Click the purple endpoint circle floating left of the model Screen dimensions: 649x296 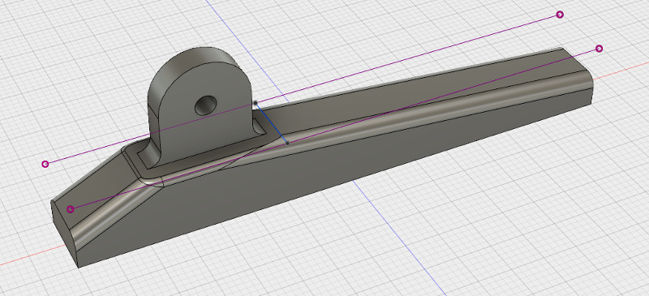click(x=45, y=165)
